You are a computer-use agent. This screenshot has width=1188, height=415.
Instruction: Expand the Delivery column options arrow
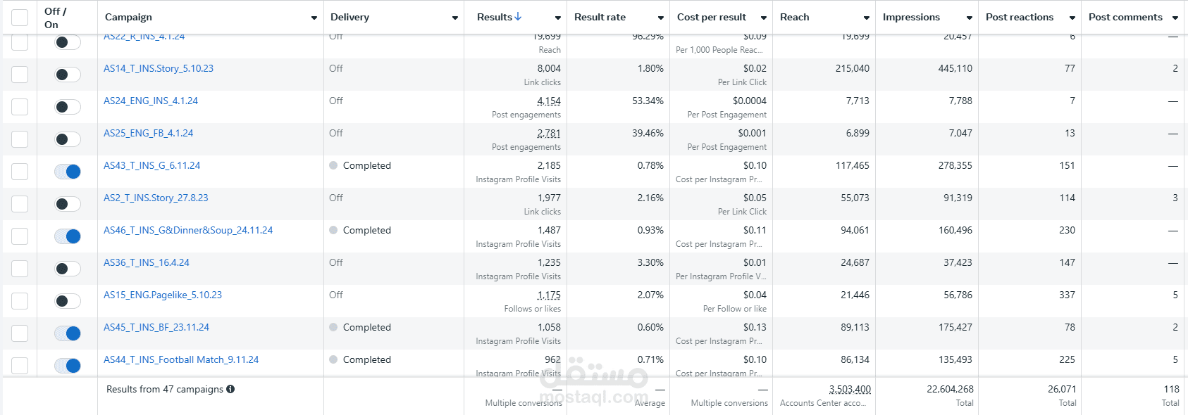(x=455, y=18)
